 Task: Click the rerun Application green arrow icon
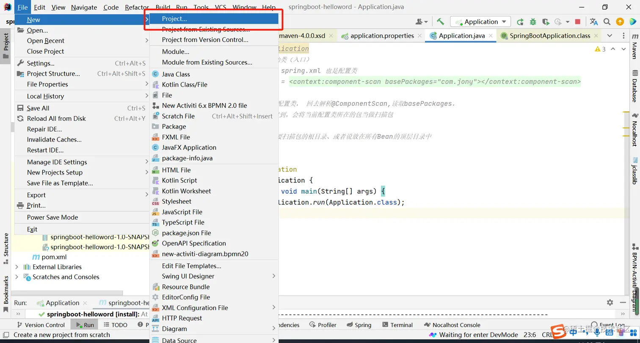pyautogui.click(x=520, y=22)
